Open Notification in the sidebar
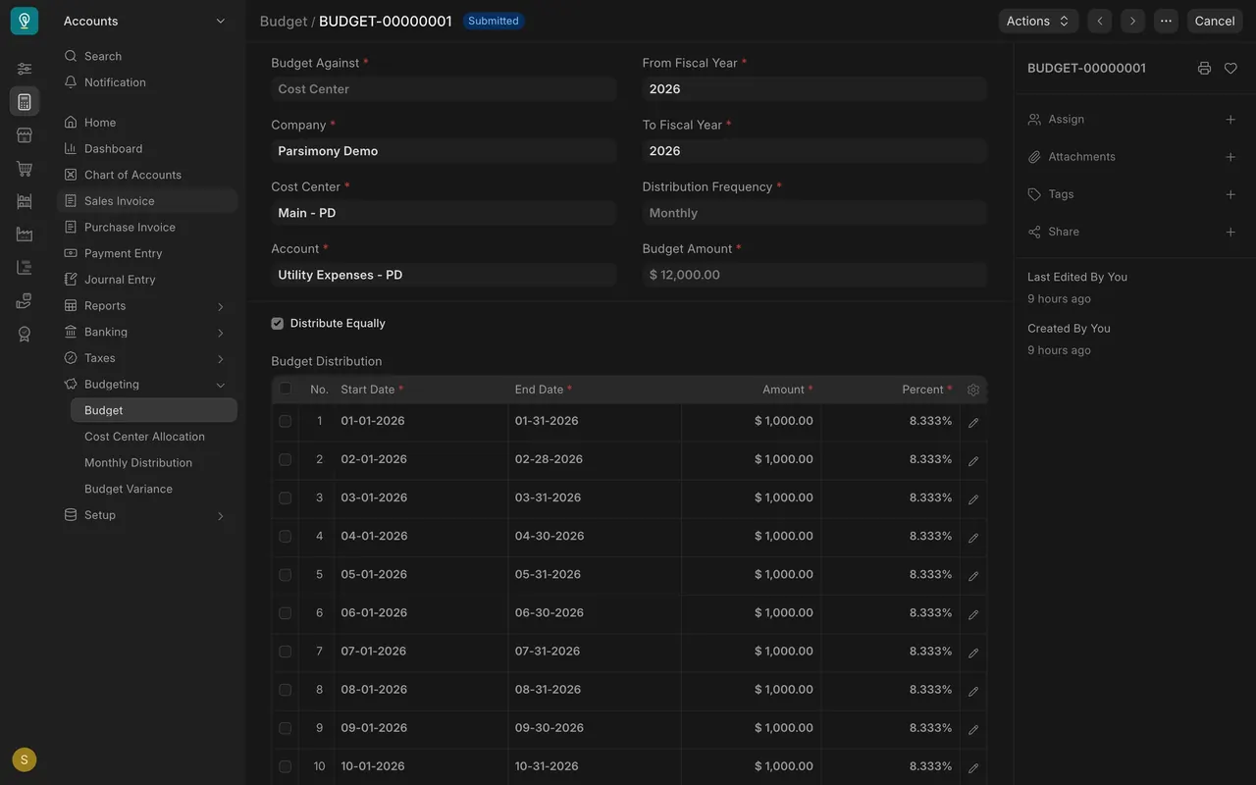 pyautogui.click(x=146, y=82)
